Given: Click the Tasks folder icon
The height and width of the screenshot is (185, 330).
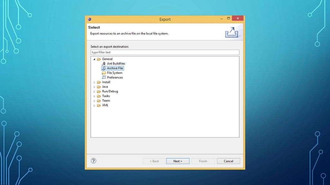Looking at the screenshot, I should [x=99, y=96].
